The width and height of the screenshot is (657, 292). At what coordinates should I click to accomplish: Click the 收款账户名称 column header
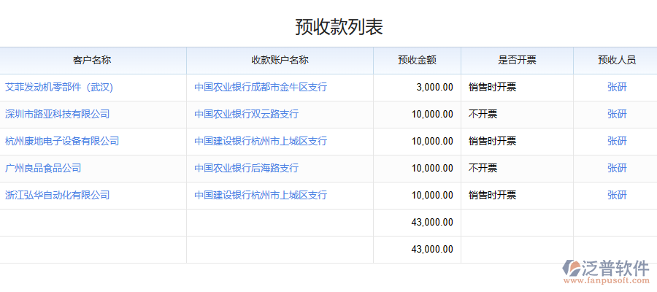(x=280, y=61)
